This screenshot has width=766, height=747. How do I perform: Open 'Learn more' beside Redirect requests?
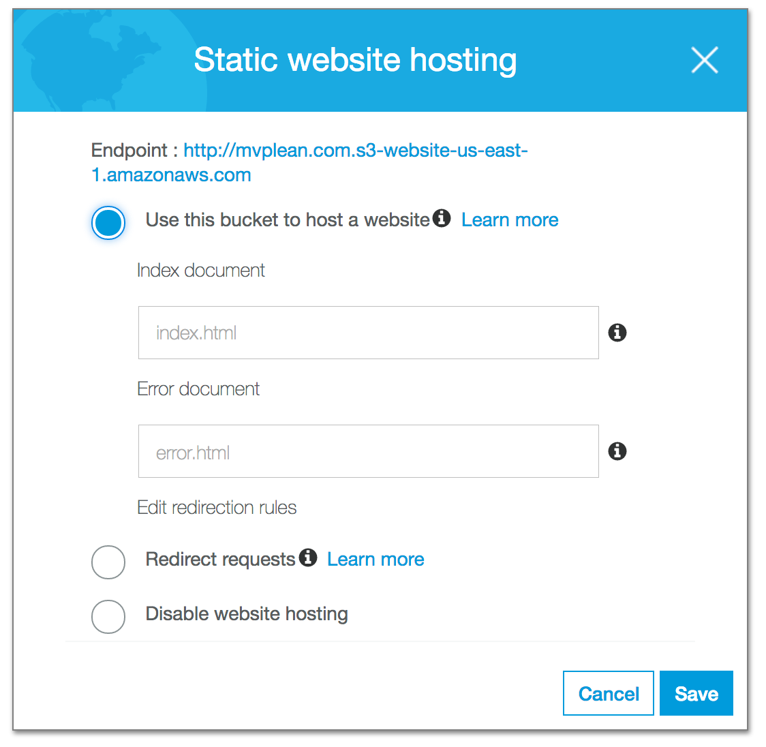[376, 560]
